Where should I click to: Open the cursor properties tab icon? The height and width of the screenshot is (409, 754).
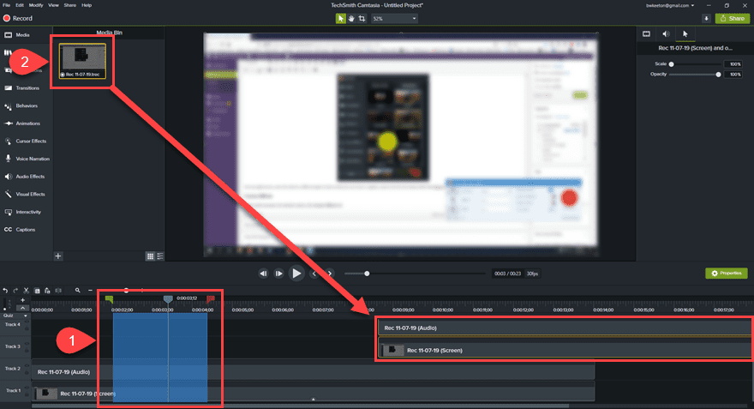[x=685, y=33]
